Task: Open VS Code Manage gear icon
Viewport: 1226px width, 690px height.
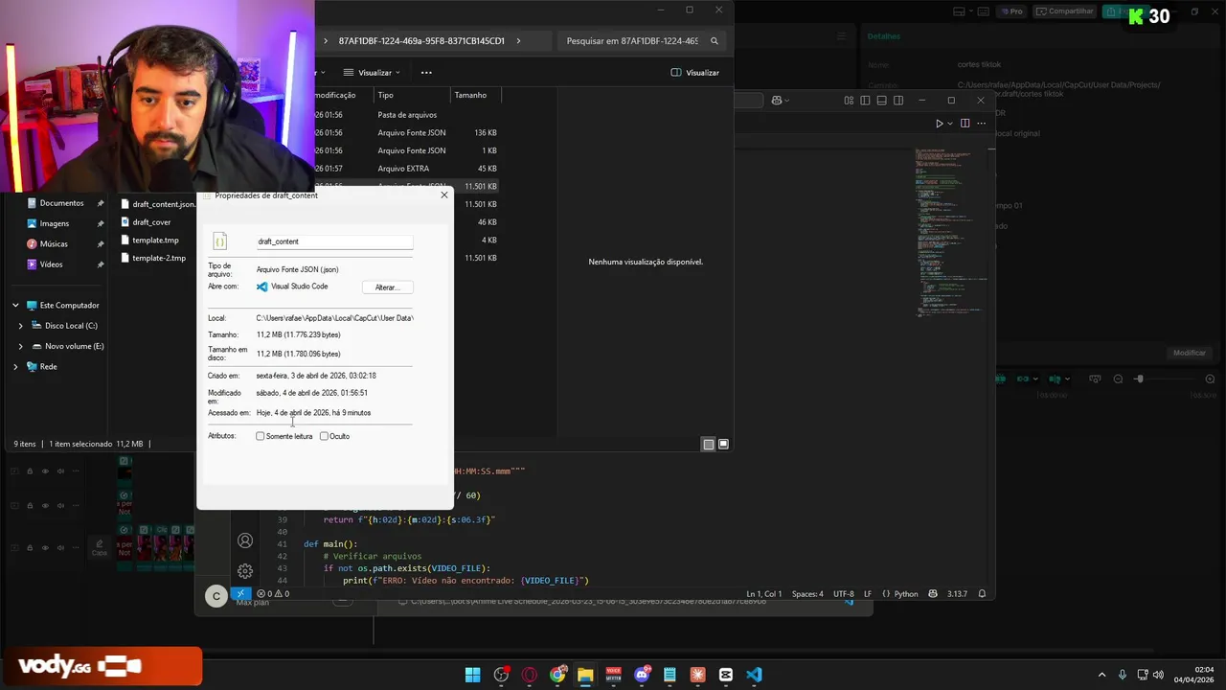Action: tap(245, 571)
